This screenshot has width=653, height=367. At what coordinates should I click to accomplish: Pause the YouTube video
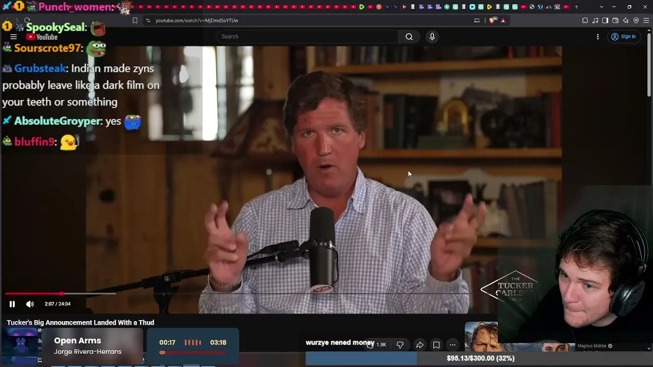coord(12,304)
